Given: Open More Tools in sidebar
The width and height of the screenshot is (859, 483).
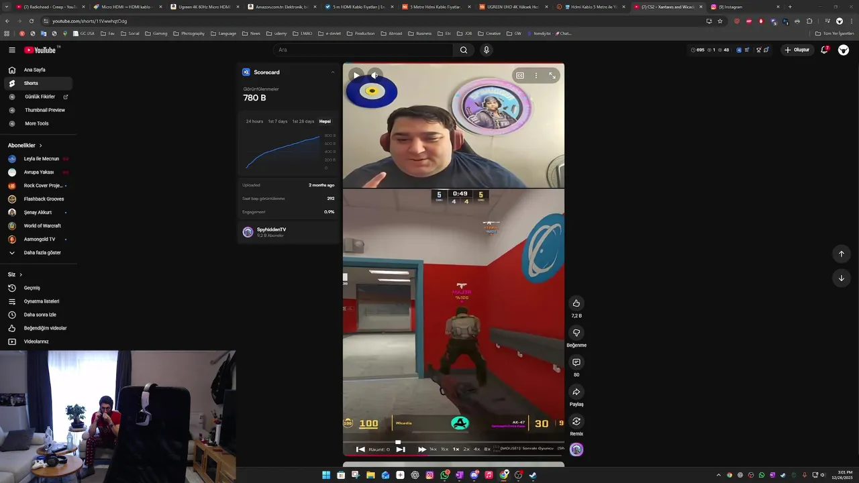Looking at the screenshot, I should pyautogui.click(x=38, y=123).
